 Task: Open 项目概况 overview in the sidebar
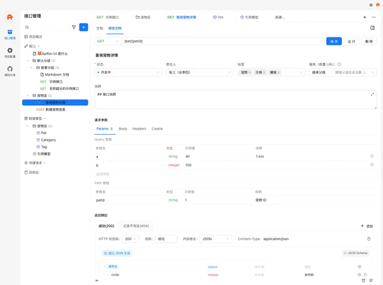click(x=33, y=37)
